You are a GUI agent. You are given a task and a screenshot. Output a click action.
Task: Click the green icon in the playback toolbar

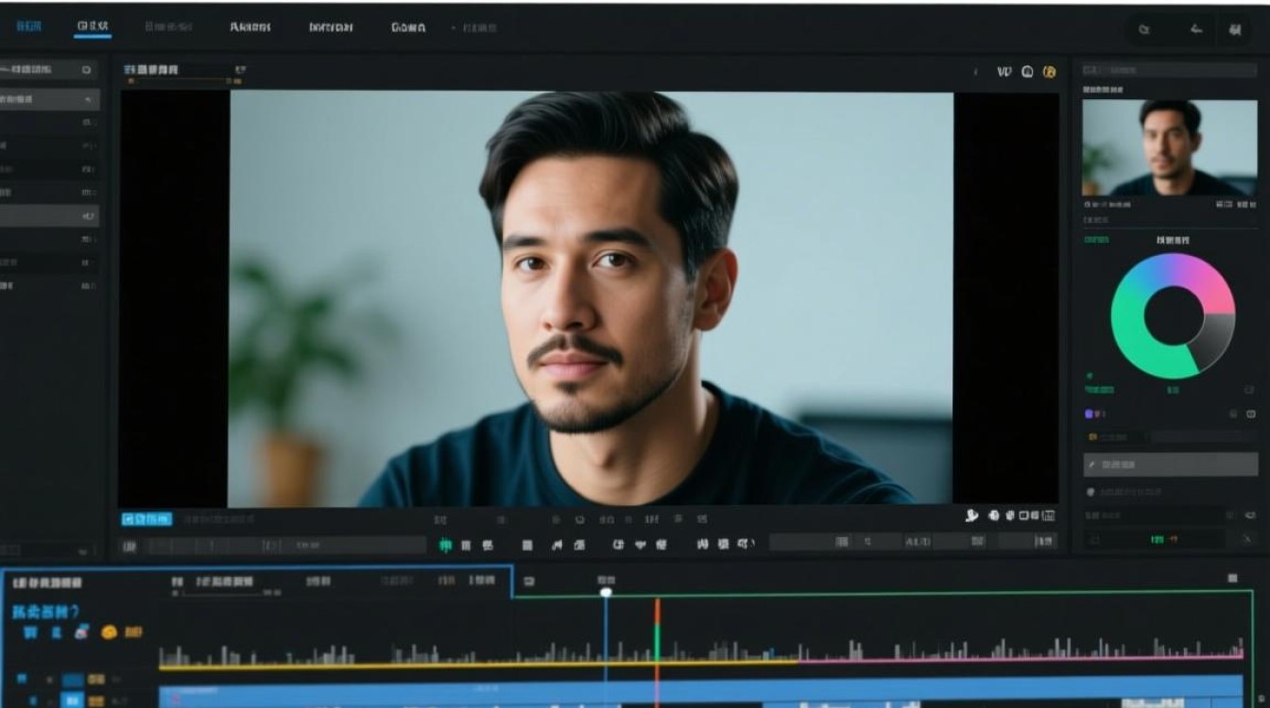pyautogui.click(x=445, y=545)
